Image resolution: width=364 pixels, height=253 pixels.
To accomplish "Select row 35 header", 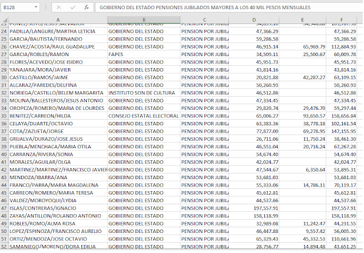I will click(4, 116).
